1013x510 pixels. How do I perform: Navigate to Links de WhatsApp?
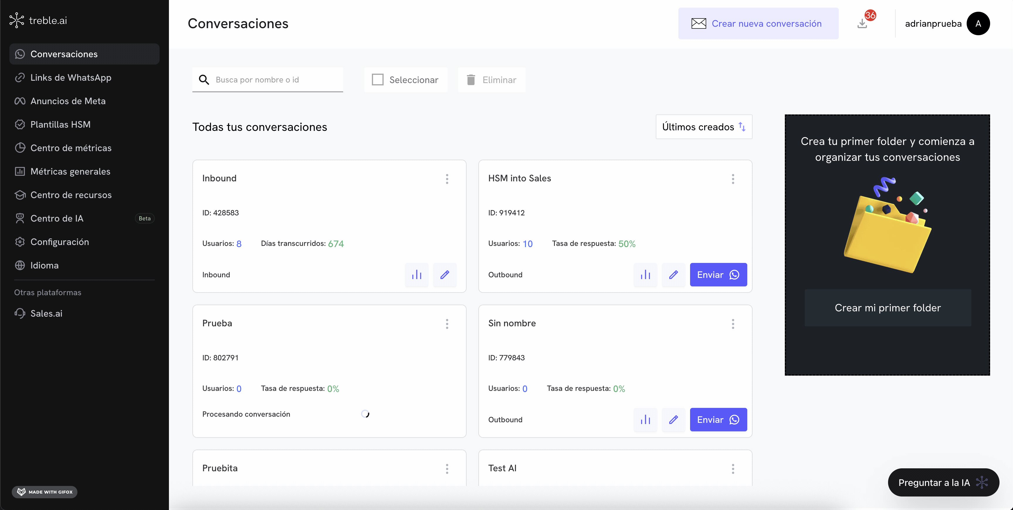point(71,77)
